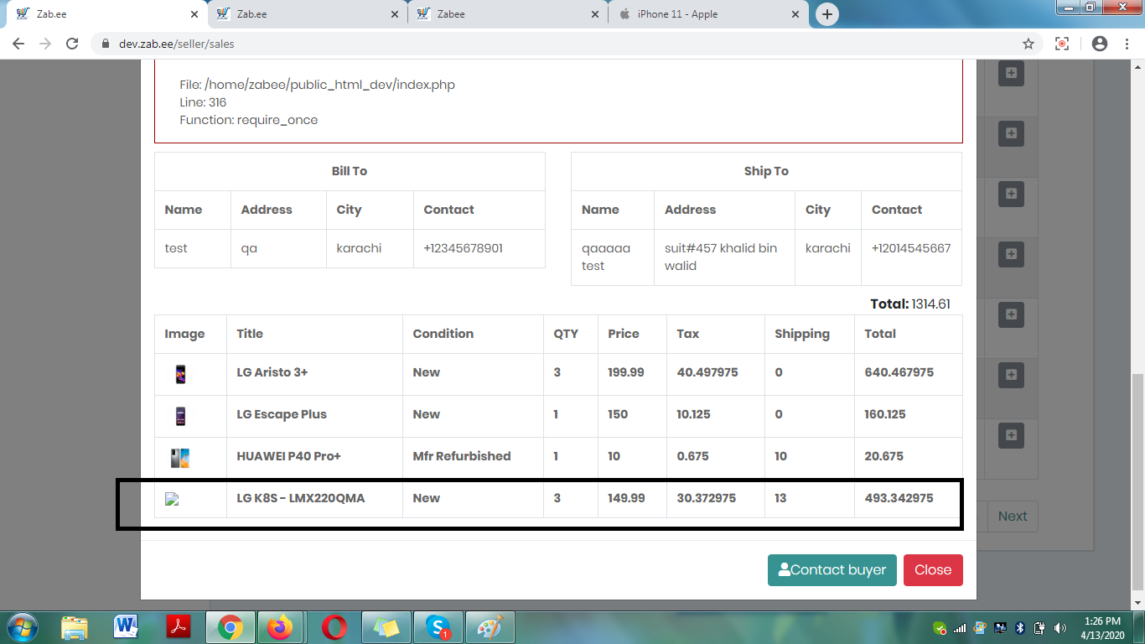Click the Total 1314.61 summary

pyautogui.click(x=910, y=304)
